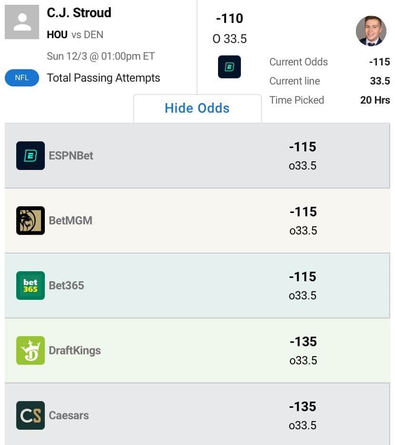Click the HOU vs DEN matchup text
Screen dimensions: 395x445
[x=75, y=35]
